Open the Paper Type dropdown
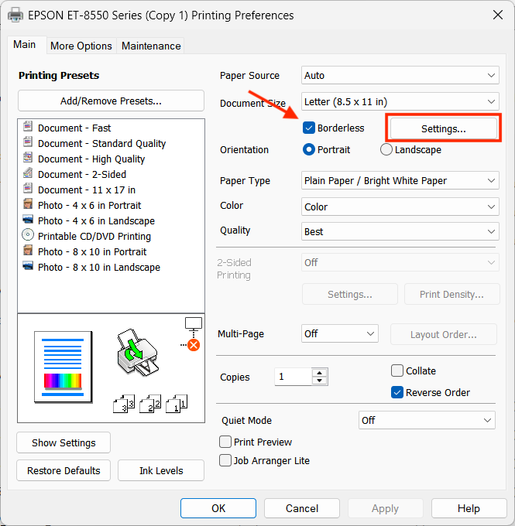515x526 pixels. (x=400, y=180)
